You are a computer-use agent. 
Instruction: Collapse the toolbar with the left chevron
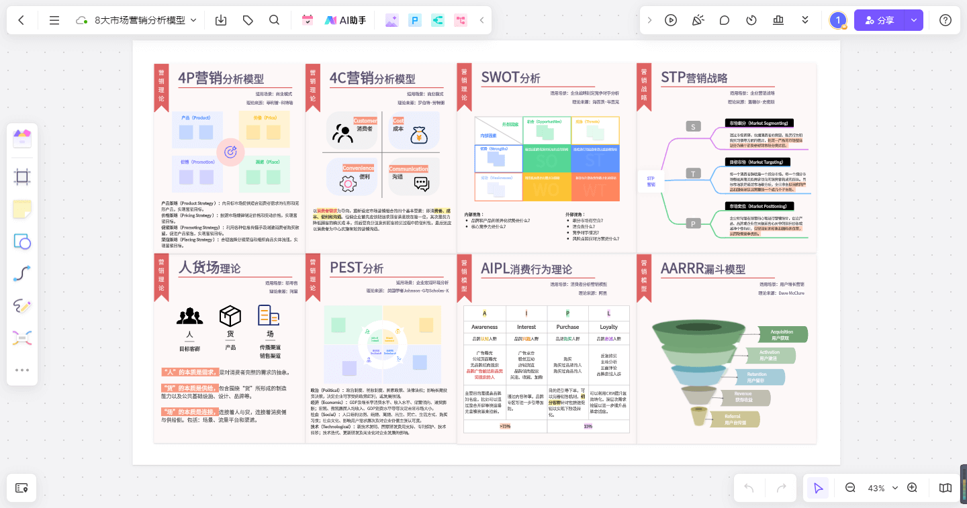point(481,20)
